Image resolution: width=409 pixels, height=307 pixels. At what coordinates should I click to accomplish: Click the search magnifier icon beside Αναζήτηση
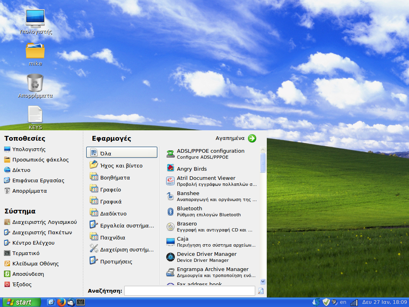click(261, 291)
